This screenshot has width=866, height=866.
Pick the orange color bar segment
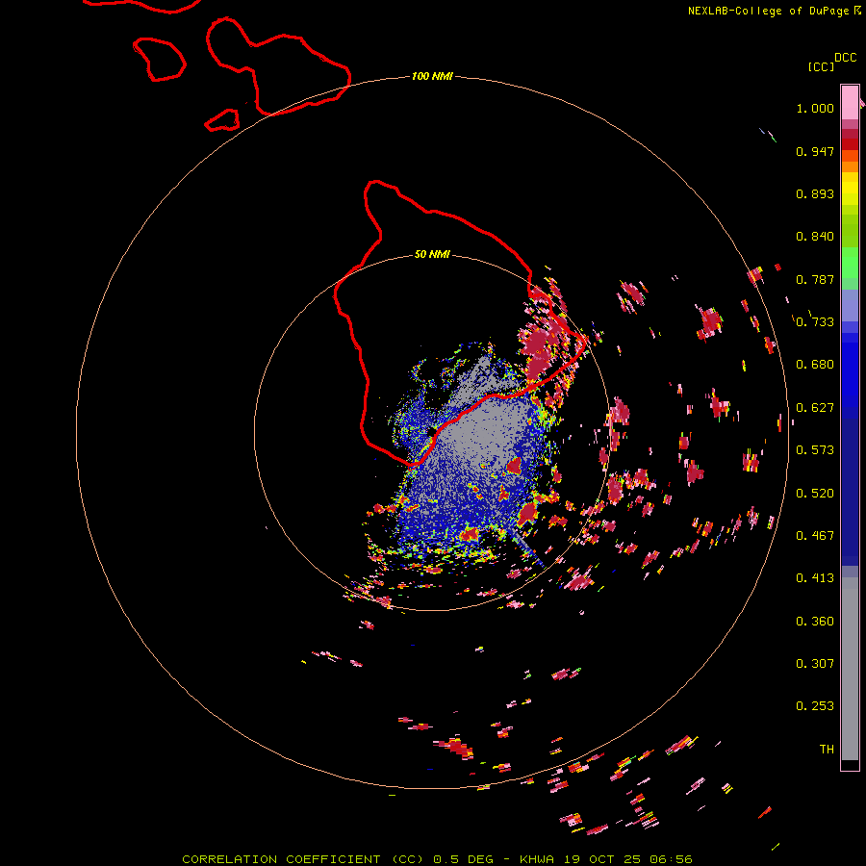850,166
